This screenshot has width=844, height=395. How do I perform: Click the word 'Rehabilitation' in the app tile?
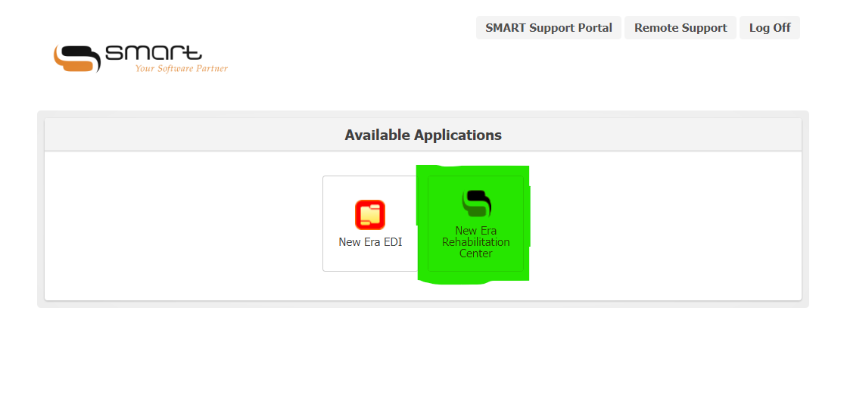(476, 242)
